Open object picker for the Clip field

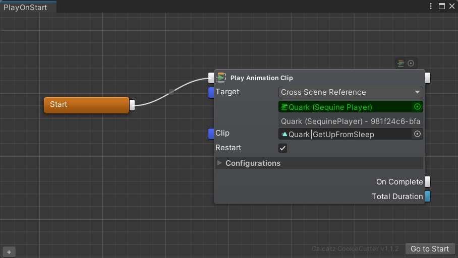pos(417,134)
